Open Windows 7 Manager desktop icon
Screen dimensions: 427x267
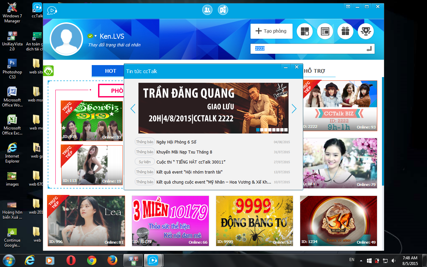click(x=12, y=12)
